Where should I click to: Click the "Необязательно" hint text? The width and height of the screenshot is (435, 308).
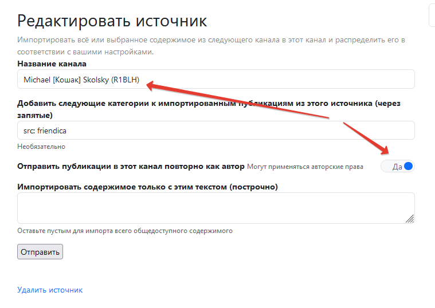click(x=41, y=147)
